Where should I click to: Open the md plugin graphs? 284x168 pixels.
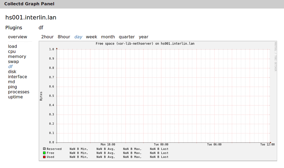12,82
